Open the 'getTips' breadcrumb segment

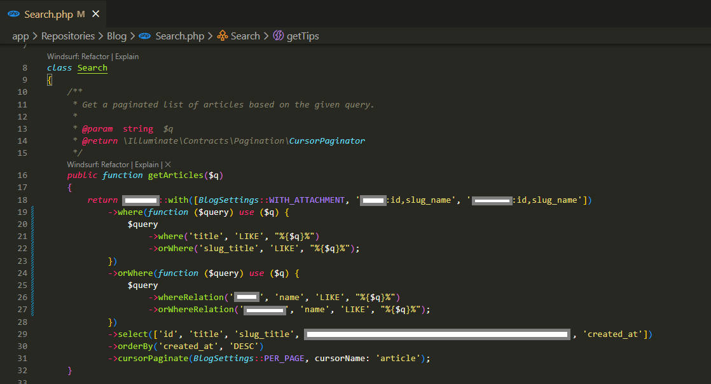(303, 36)
